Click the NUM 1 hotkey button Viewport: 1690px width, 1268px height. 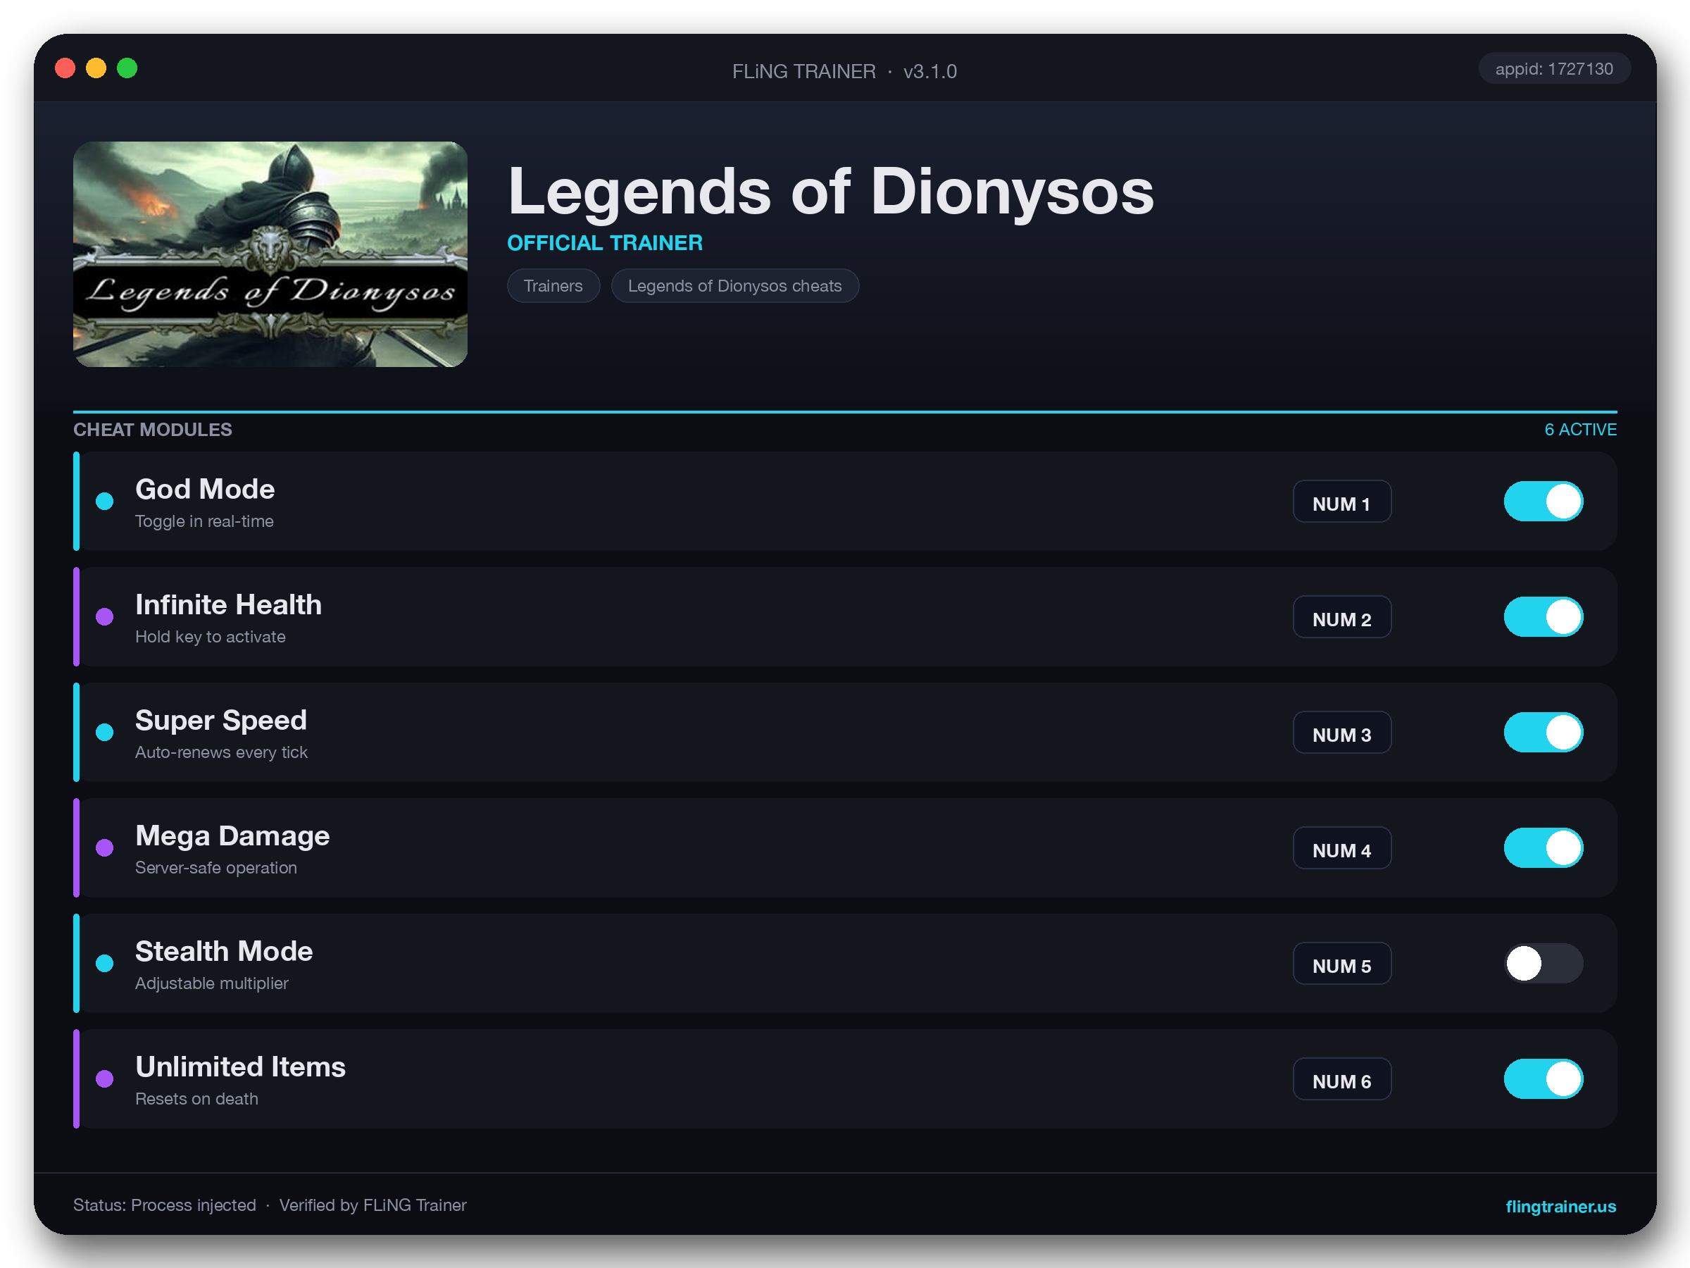point(1341,502)
